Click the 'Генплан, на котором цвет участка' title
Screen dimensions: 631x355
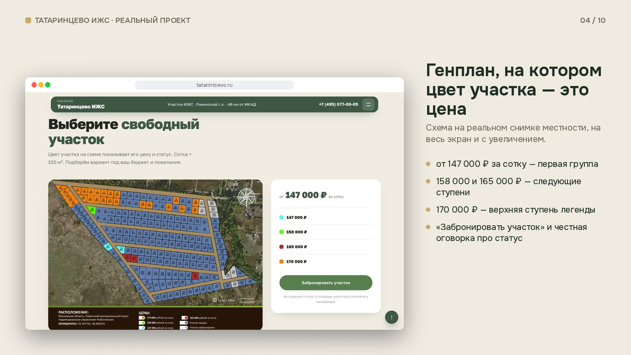(514, 90)
